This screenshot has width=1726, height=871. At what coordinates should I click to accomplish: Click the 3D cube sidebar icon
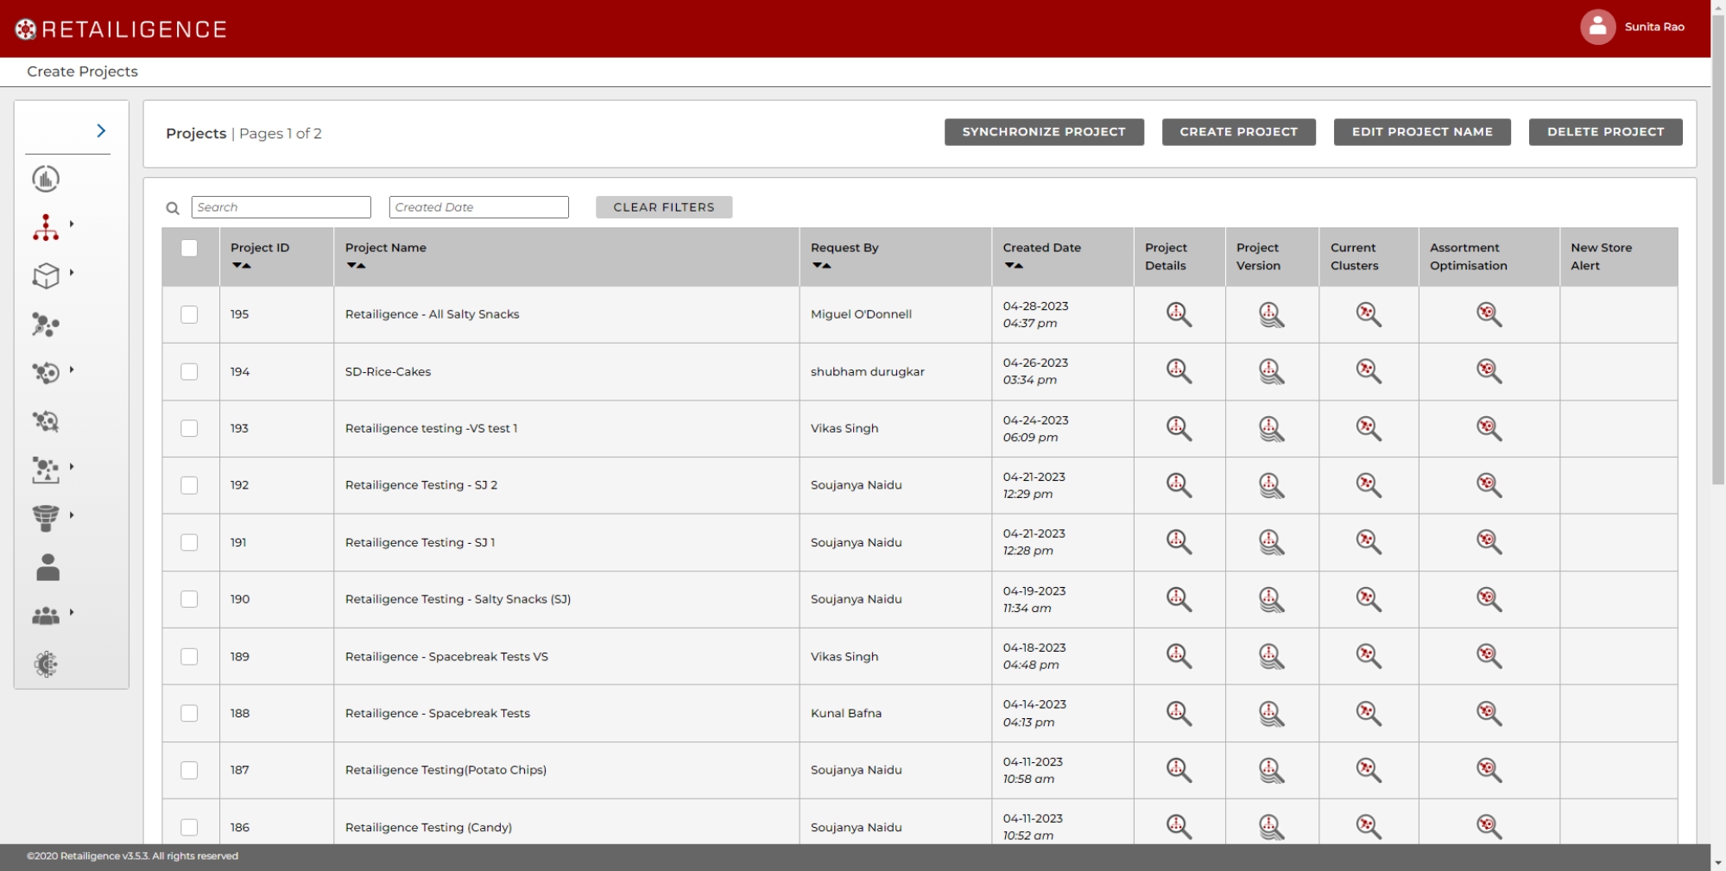46,276
